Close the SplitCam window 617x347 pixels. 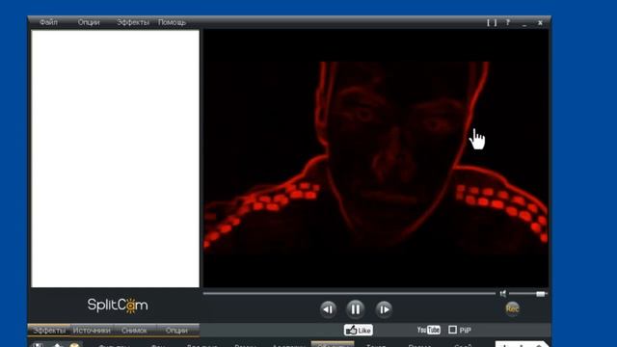coord(540,23)
